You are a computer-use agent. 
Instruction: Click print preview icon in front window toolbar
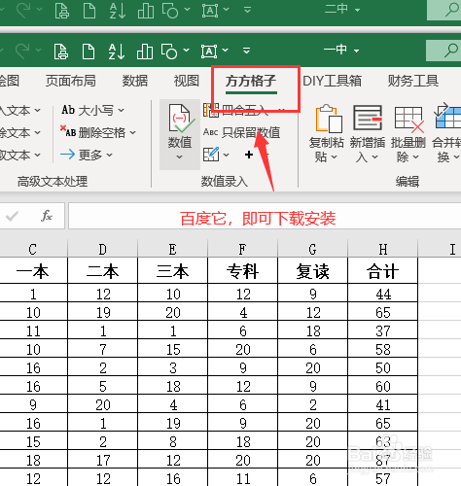tap(60, 52)
